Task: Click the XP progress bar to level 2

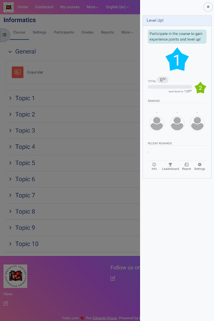Action: pos(170,87)
